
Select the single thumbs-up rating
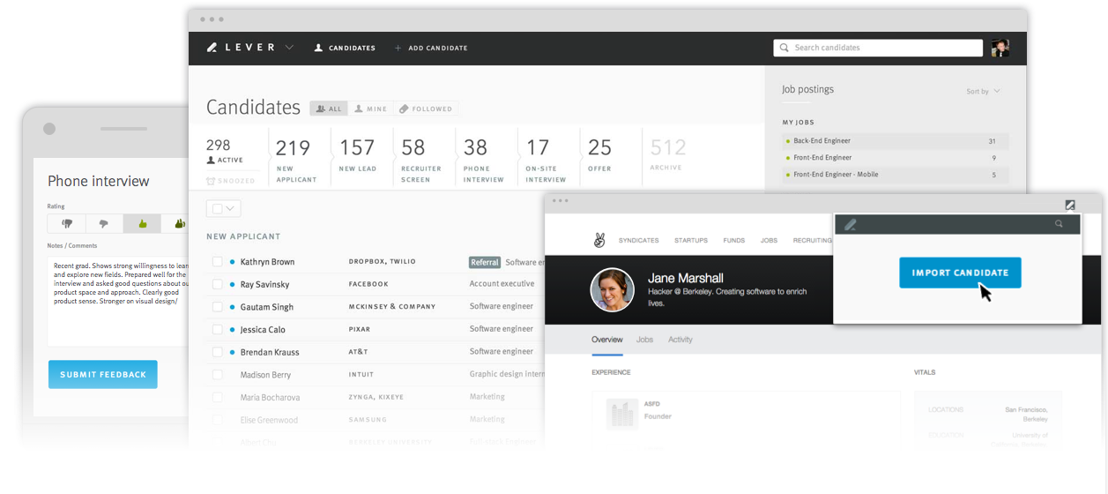(x=142, y=224)
